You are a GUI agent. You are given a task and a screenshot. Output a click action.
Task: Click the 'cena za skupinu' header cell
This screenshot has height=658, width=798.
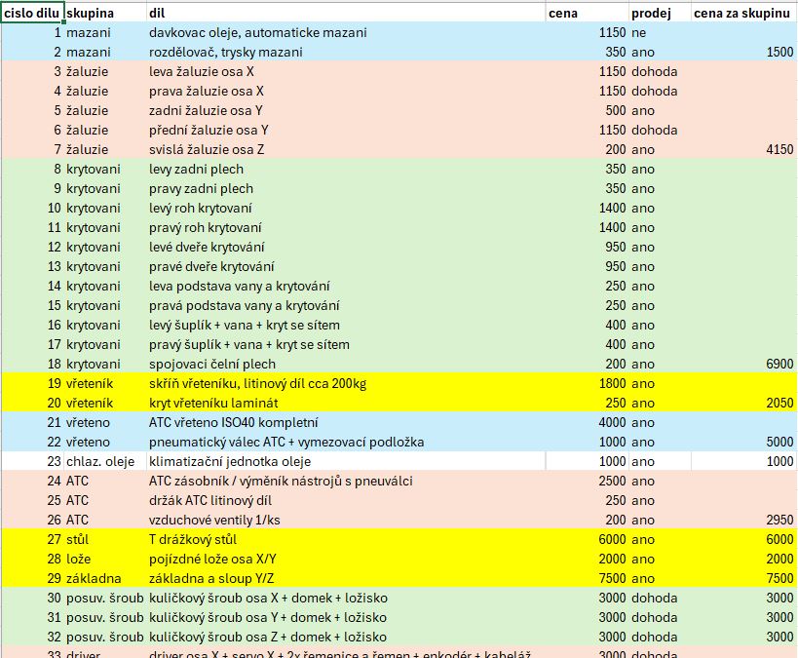point(742,13)
